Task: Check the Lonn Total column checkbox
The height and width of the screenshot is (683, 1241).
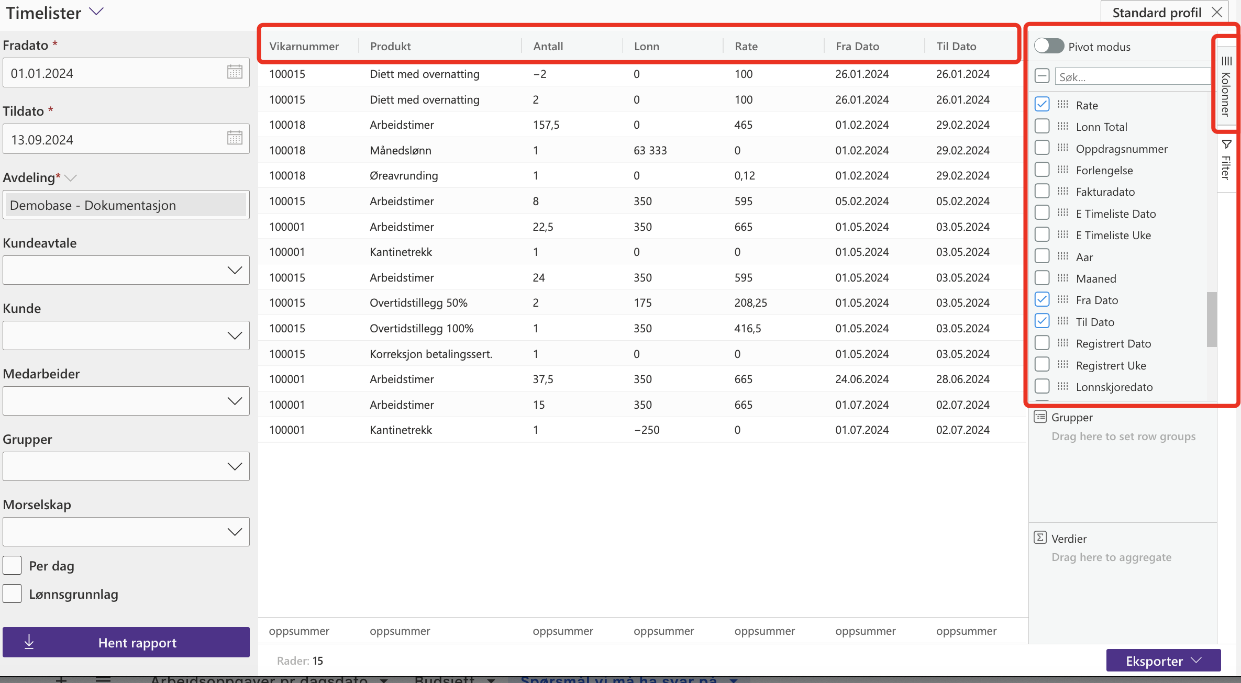Action: (1042, 126)
